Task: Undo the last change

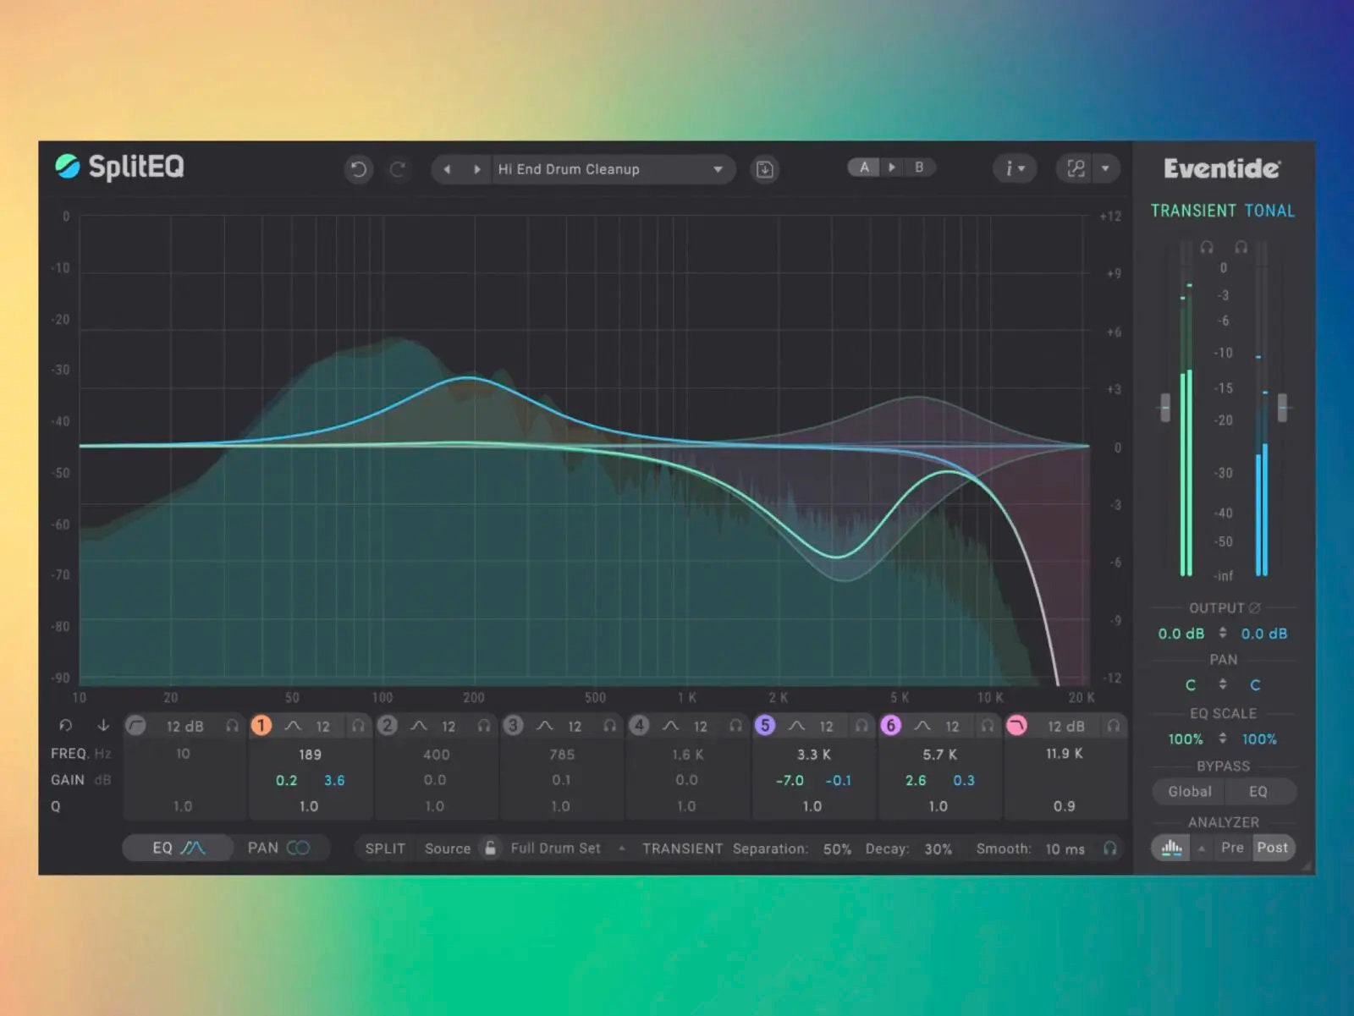Action: coord(359,169)
